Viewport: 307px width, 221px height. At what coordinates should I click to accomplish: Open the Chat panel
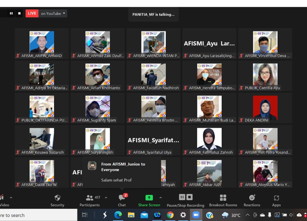point(122,200)
